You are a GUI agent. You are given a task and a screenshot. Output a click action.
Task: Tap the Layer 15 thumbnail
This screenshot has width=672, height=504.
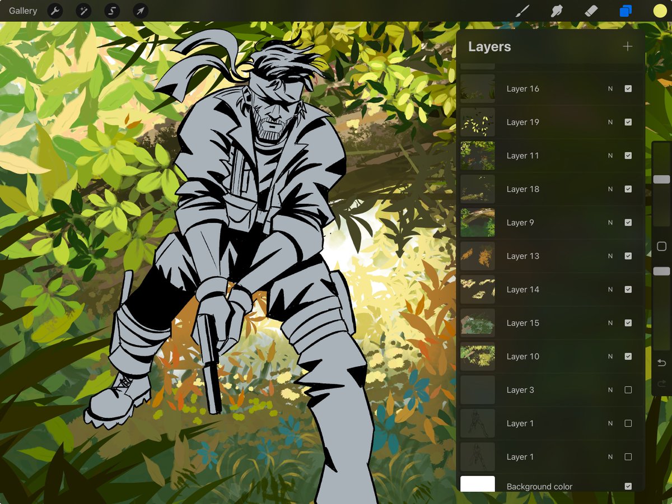[478, 323]
